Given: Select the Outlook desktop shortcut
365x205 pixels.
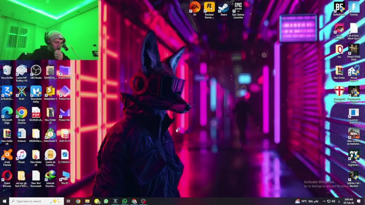Looking at the screenshot, I should [x=21, y=135].
